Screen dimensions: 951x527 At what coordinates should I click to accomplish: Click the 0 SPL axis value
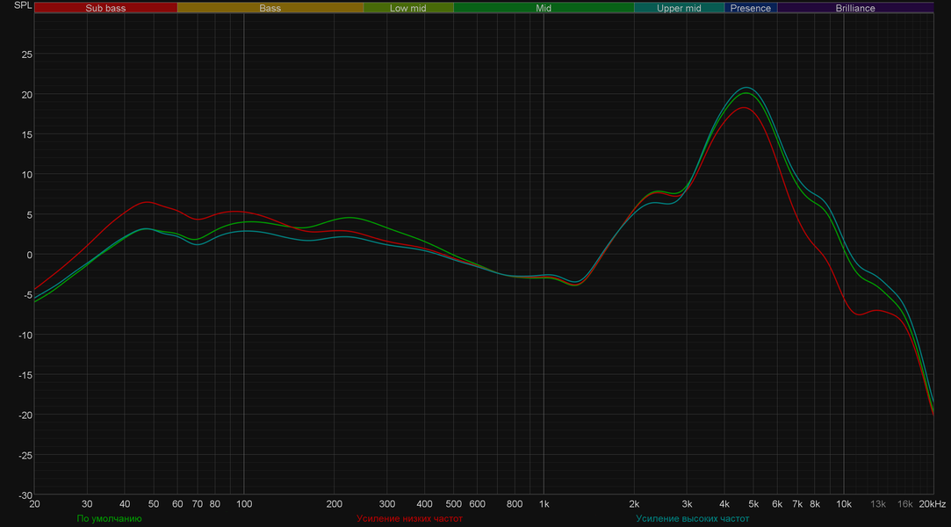coord(30,255)
